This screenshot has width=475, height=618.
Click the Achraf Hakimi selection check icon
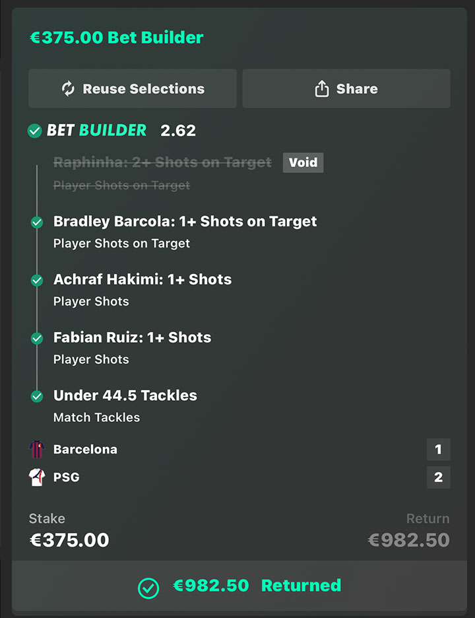[x=37, y=281]
